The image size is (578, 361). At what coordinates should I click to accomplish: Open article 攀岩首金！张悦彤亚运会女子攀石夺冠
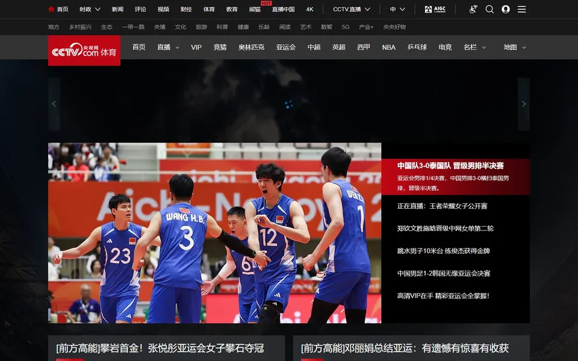point(160,348)
